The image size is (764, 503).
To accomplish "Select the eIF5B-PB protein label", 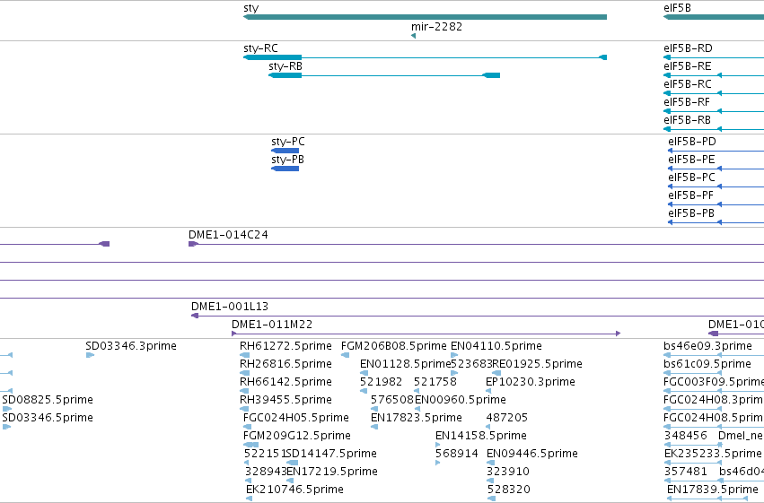I will coord(691,213).
